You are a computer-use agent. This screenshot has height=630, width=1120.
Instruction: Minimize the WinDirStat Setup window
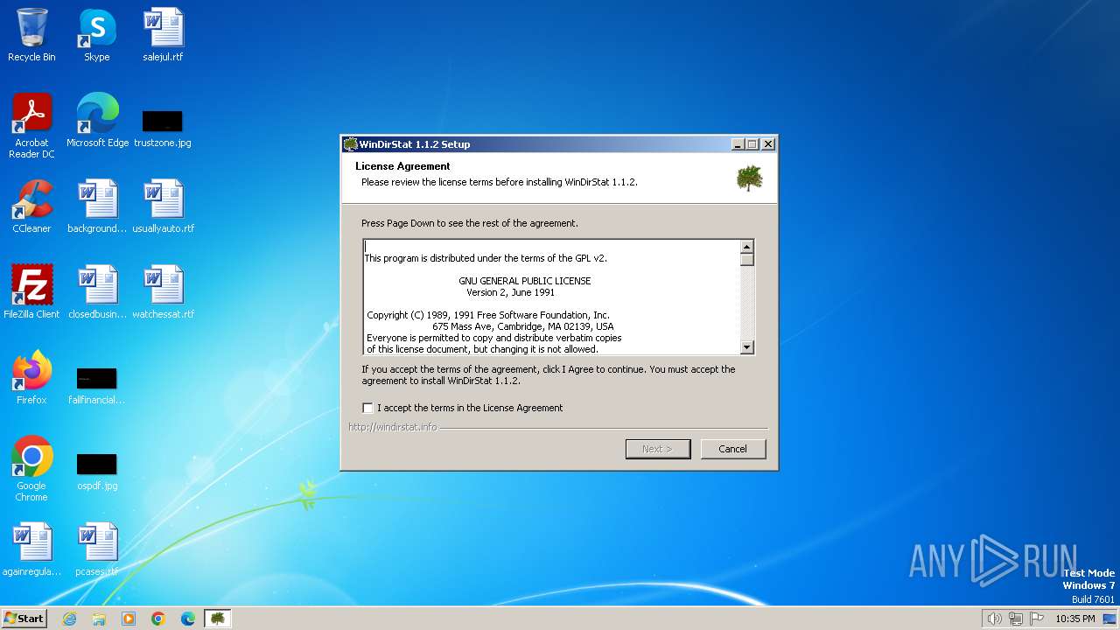coord(738,144)
